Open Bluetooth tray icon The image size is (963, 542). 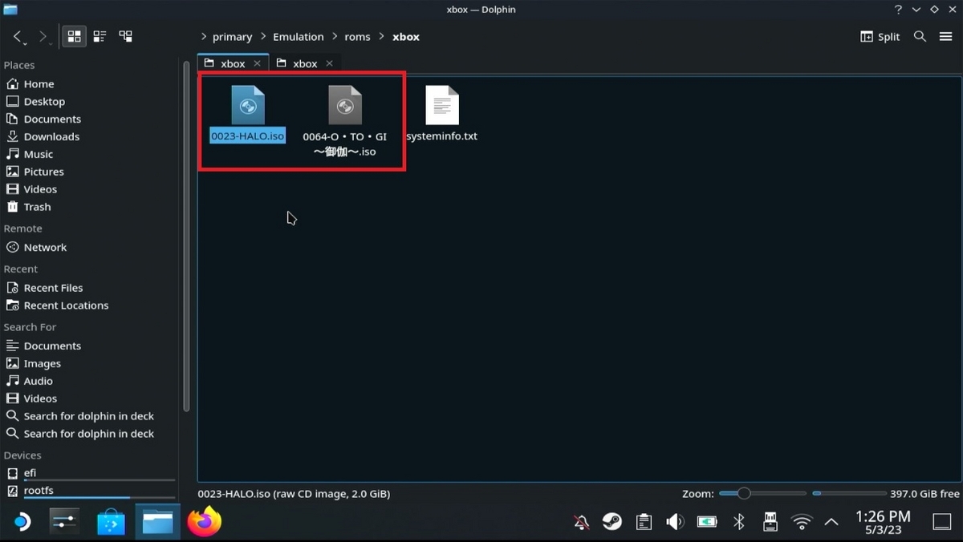(739, 523)
